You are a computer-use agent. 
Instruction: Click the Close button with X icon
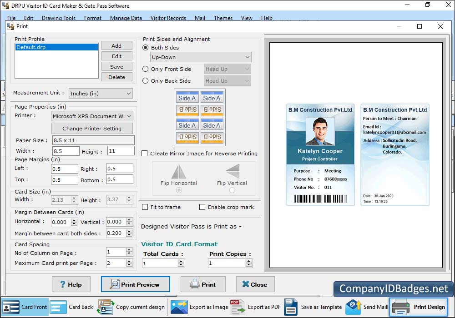255,284
